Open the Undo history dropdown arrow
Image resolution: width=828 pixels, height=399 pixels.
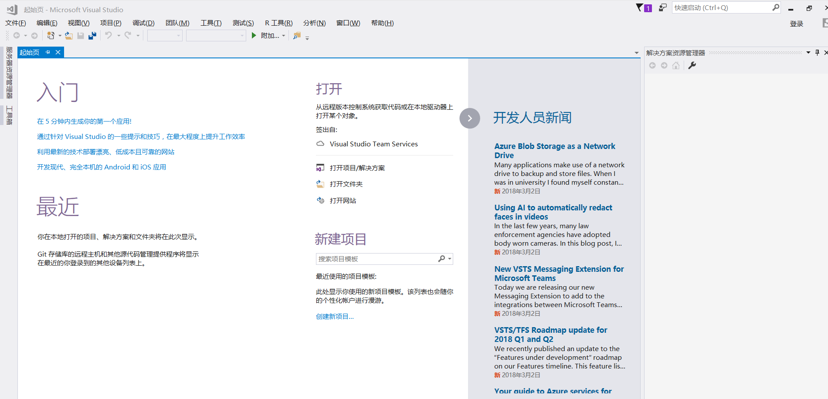[x=119, y=36]
